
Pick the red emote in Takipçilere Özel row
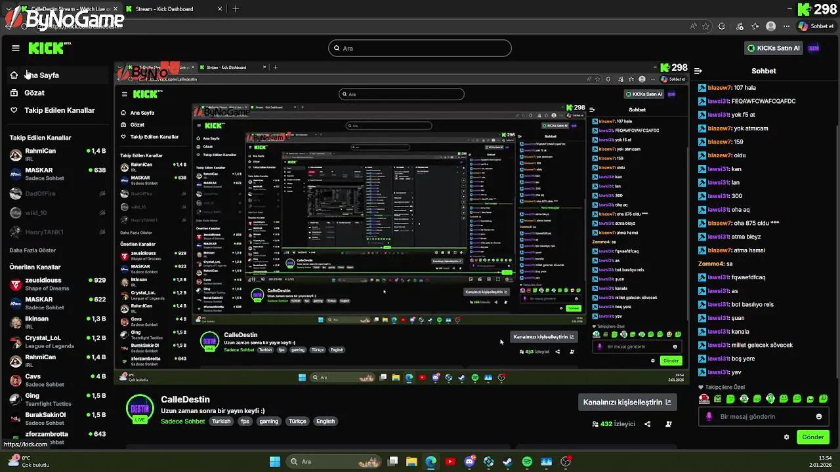coord(704,399)
